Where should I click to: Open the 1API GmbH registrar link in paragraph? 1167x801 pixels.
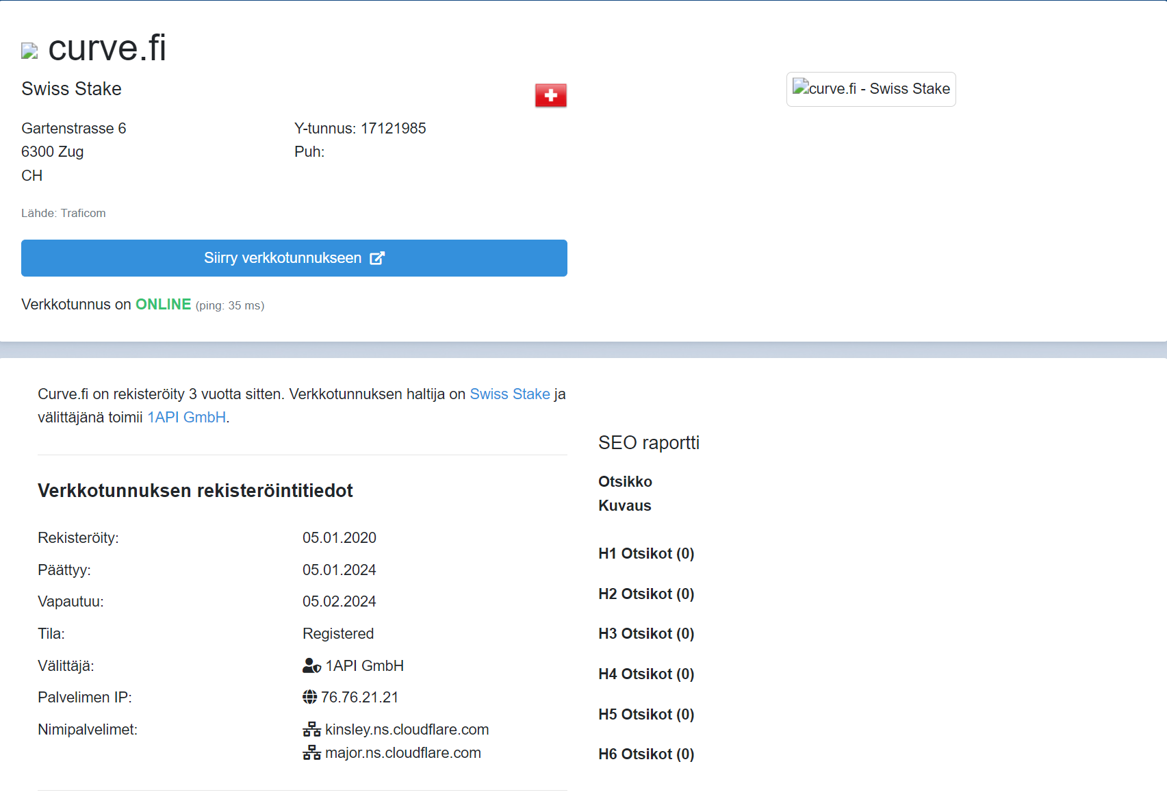click(x=187, y=417)
